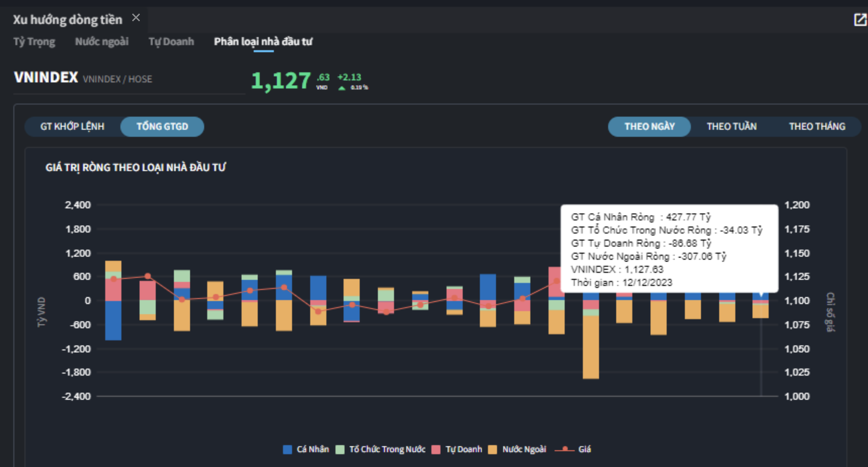Toggle Tổ Chức Trong Nước green legend swatch

tap(340, 449)
